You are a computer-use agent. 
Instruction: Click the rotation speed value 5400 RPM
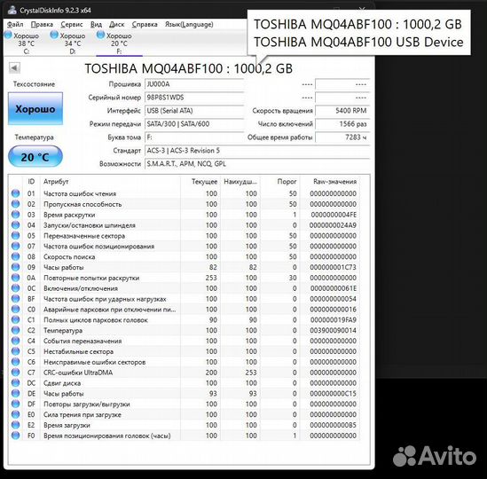342,111
